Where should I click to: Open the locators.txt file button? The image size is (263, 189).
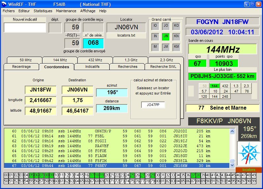[126, 36]
